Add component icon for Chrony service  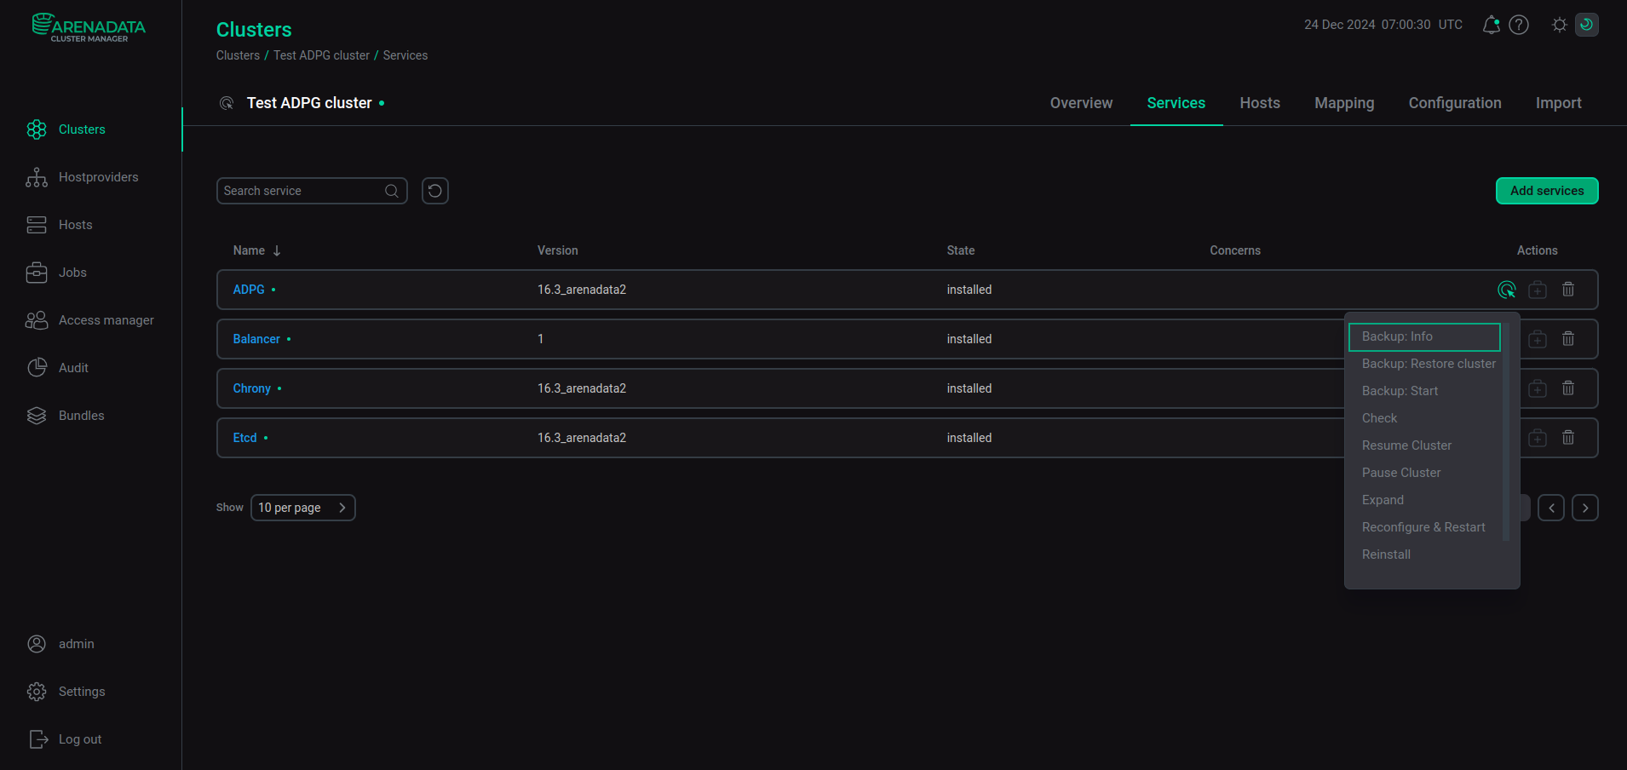pos(1538,388)
